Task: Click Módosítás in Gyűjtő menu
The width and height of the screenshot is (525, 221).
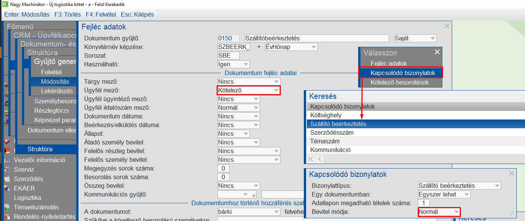Action: (55, 81)
